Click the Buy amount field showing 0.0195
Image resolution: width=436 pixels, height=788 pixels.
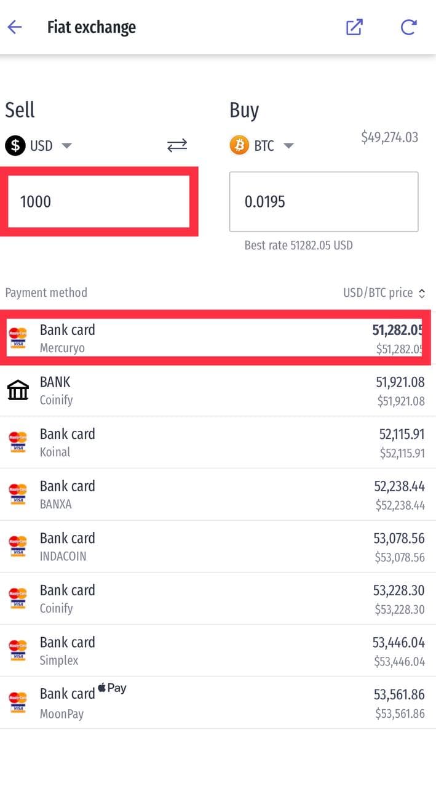[x=323, y=201]
